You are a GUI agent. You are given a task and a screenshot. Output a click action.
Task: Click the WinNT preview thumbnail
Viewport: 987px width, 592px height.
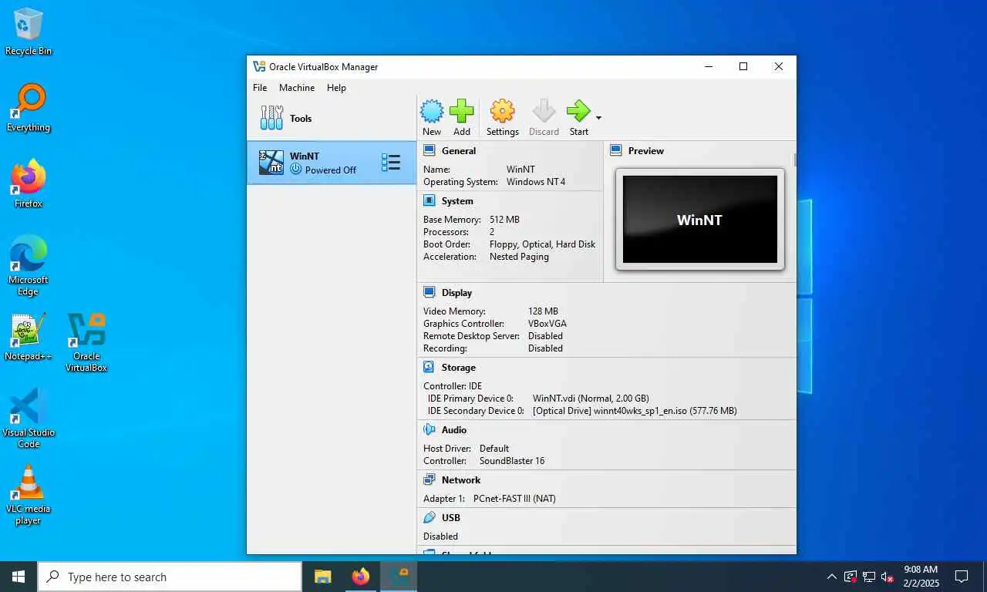coord(700,220)
